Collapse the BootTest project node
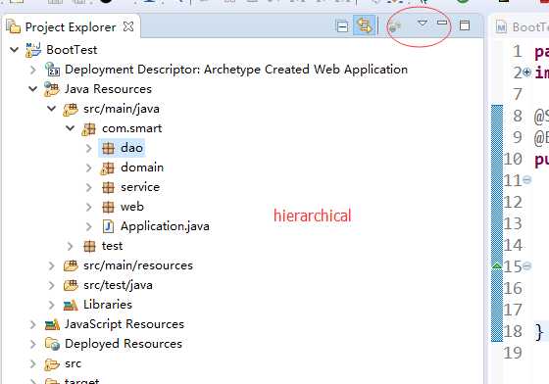Image resolution: width=549 pixels, height=384 pixels. (x=15, y=50)
